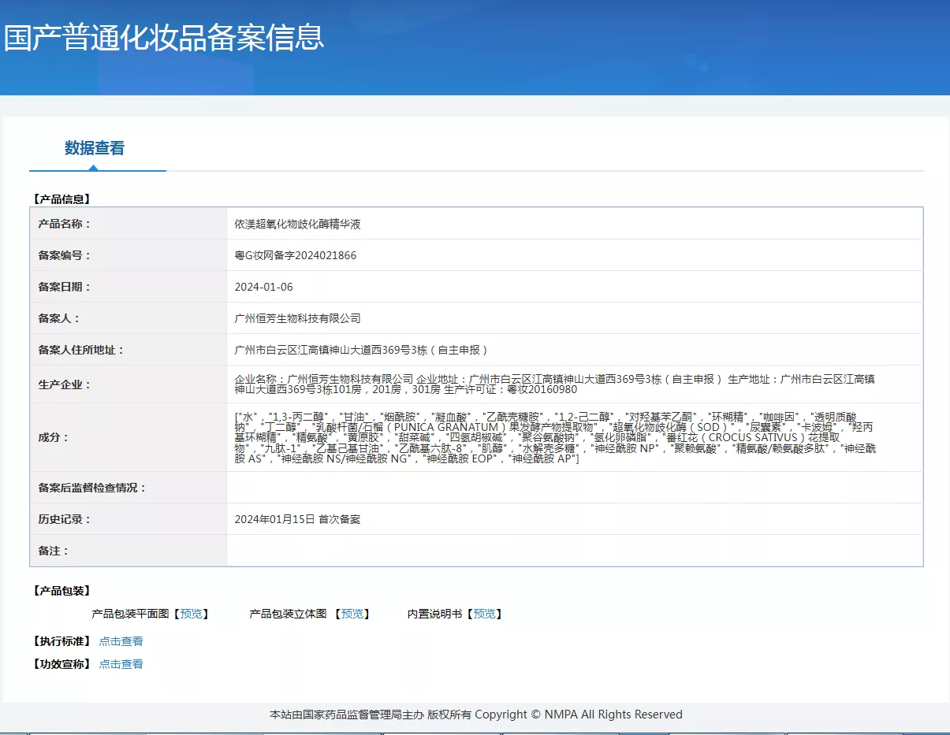The width and height of the screenshot is (950, 735).
Task: Click the 【产品包装】 section heading
Action: [61, 591]
